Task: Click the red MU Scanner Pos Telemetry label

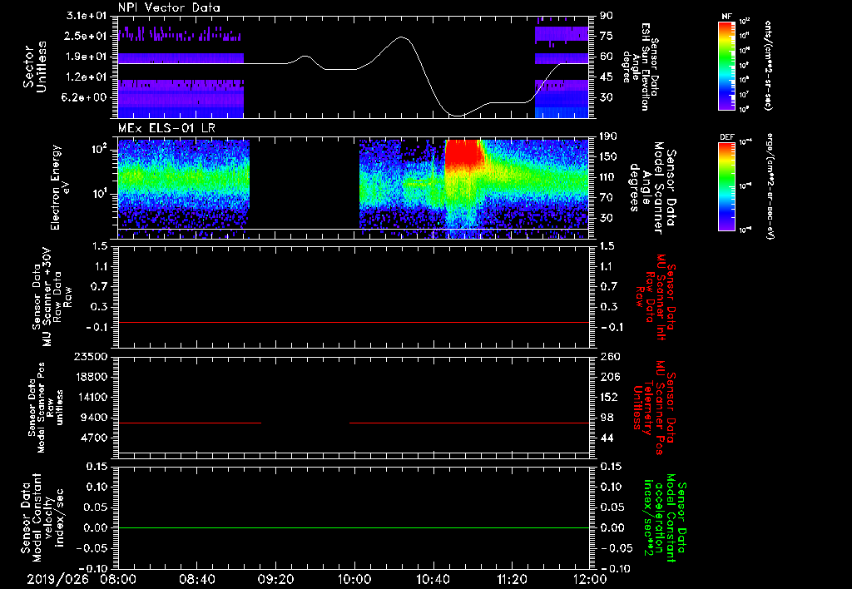Action: [654, 408]
